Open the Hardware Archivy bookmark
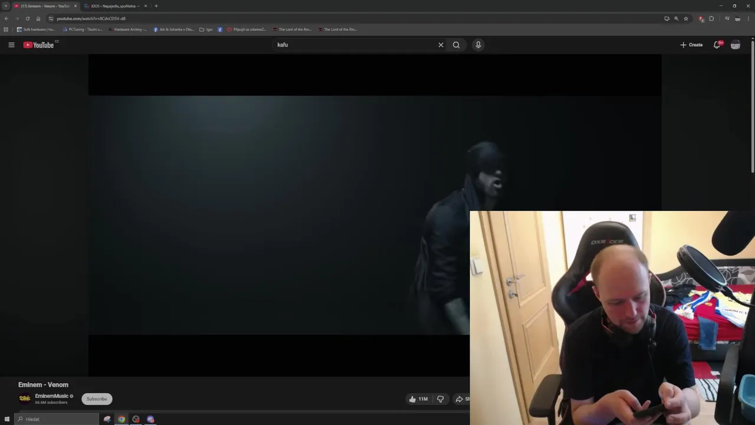The width and height of the screenshot is (755, 425). click(127, 30)
